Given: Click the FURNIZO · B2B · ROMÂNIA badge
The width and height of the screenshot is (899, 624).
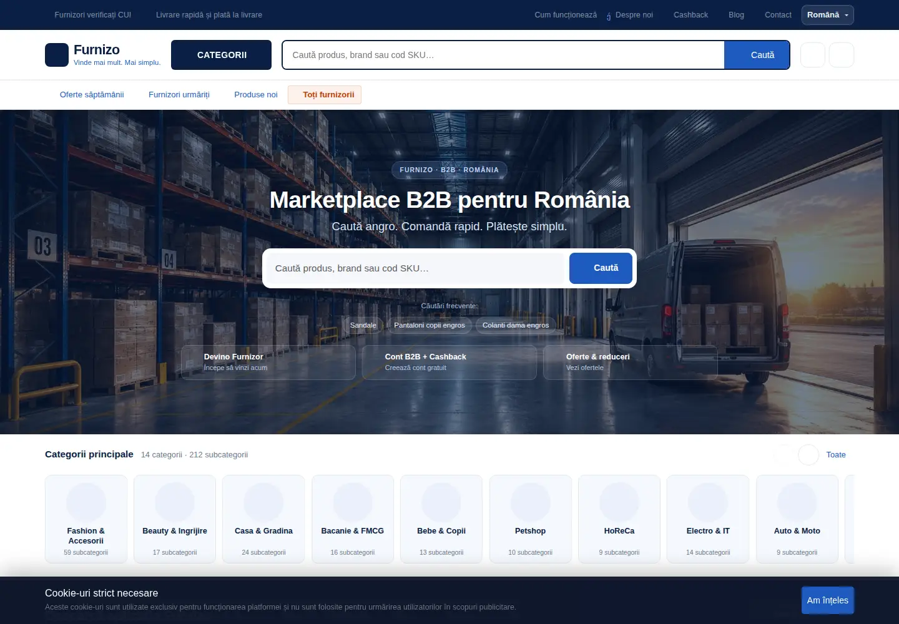Looking at the screenshot, I should (449, 170).
